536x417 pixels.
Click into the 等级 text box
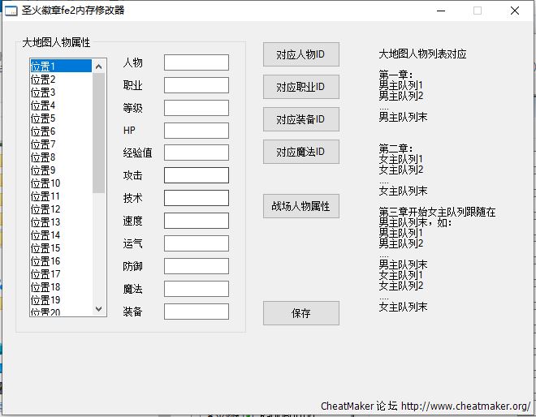196,108
